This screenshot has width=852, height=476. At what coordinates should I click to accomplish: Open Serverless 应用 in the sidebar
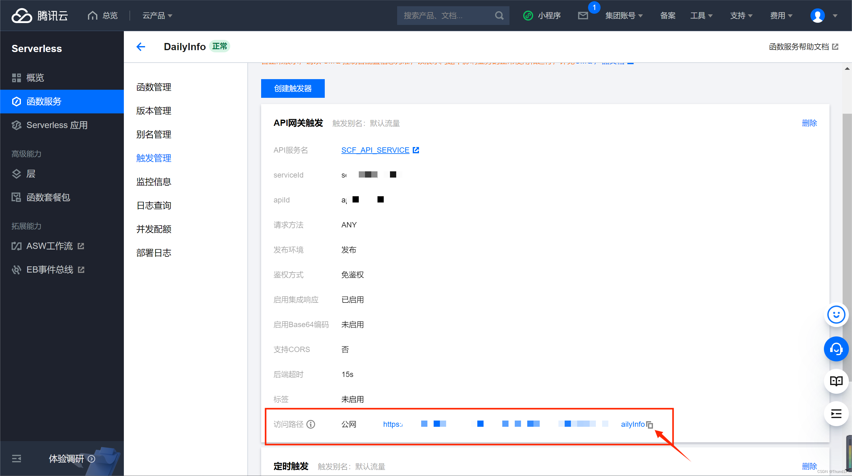62,125
